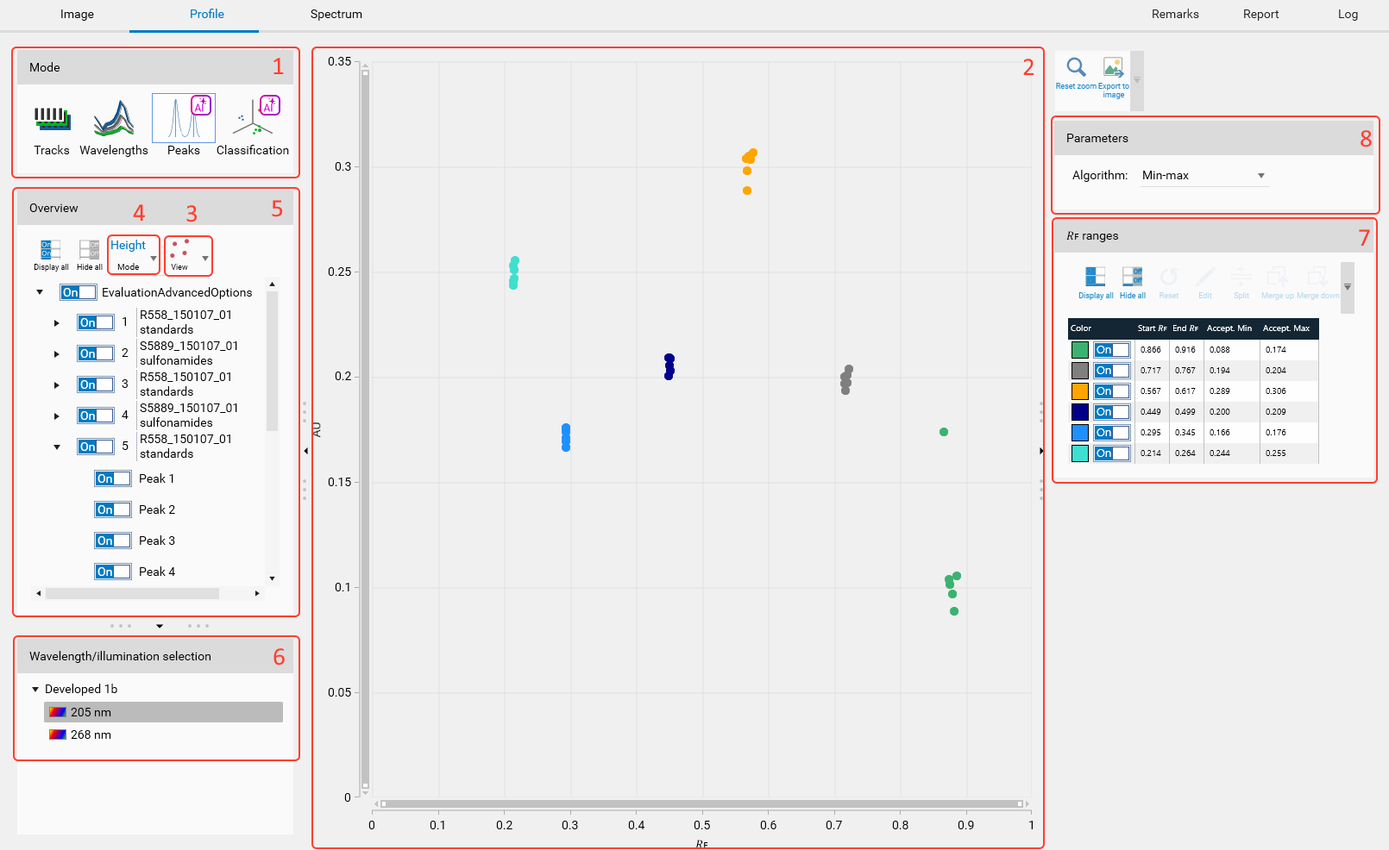This screenshot has width=1389, height=850.
Task: Toggle EvaluationAdvancedOptions On switch
Action: click(79, 292)
